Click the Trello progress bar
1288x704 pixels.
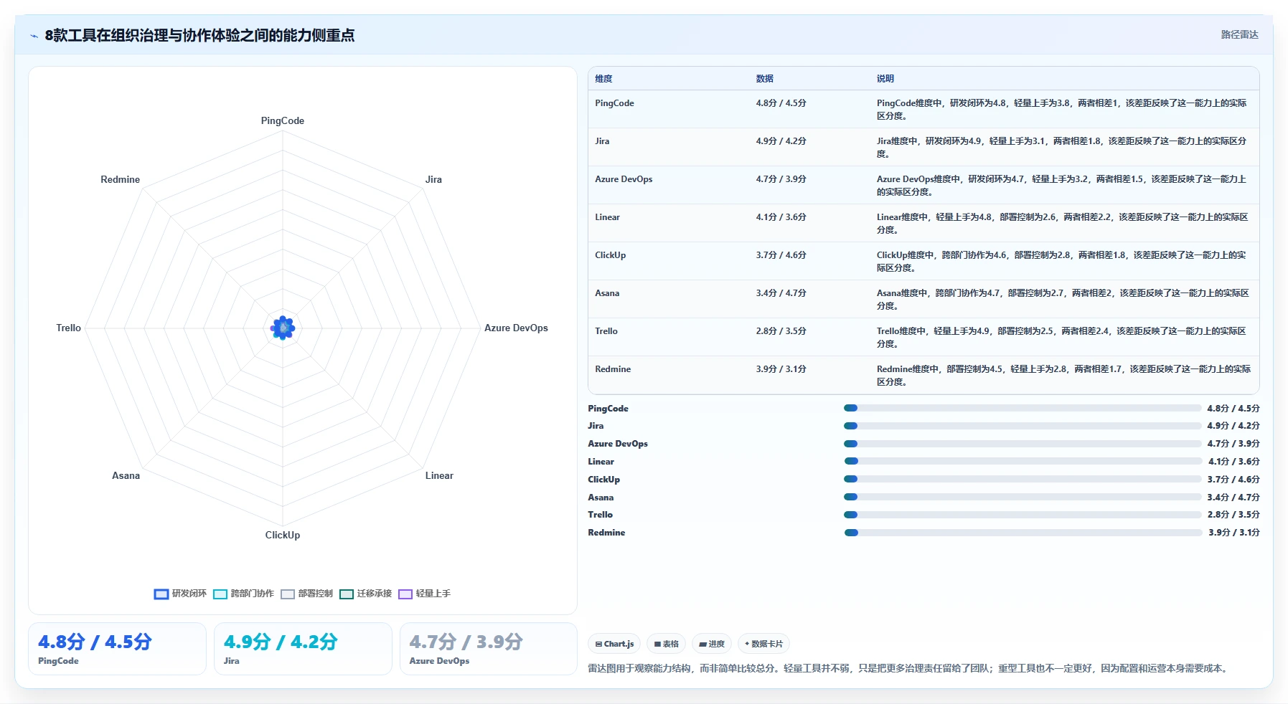point(1023,515)
